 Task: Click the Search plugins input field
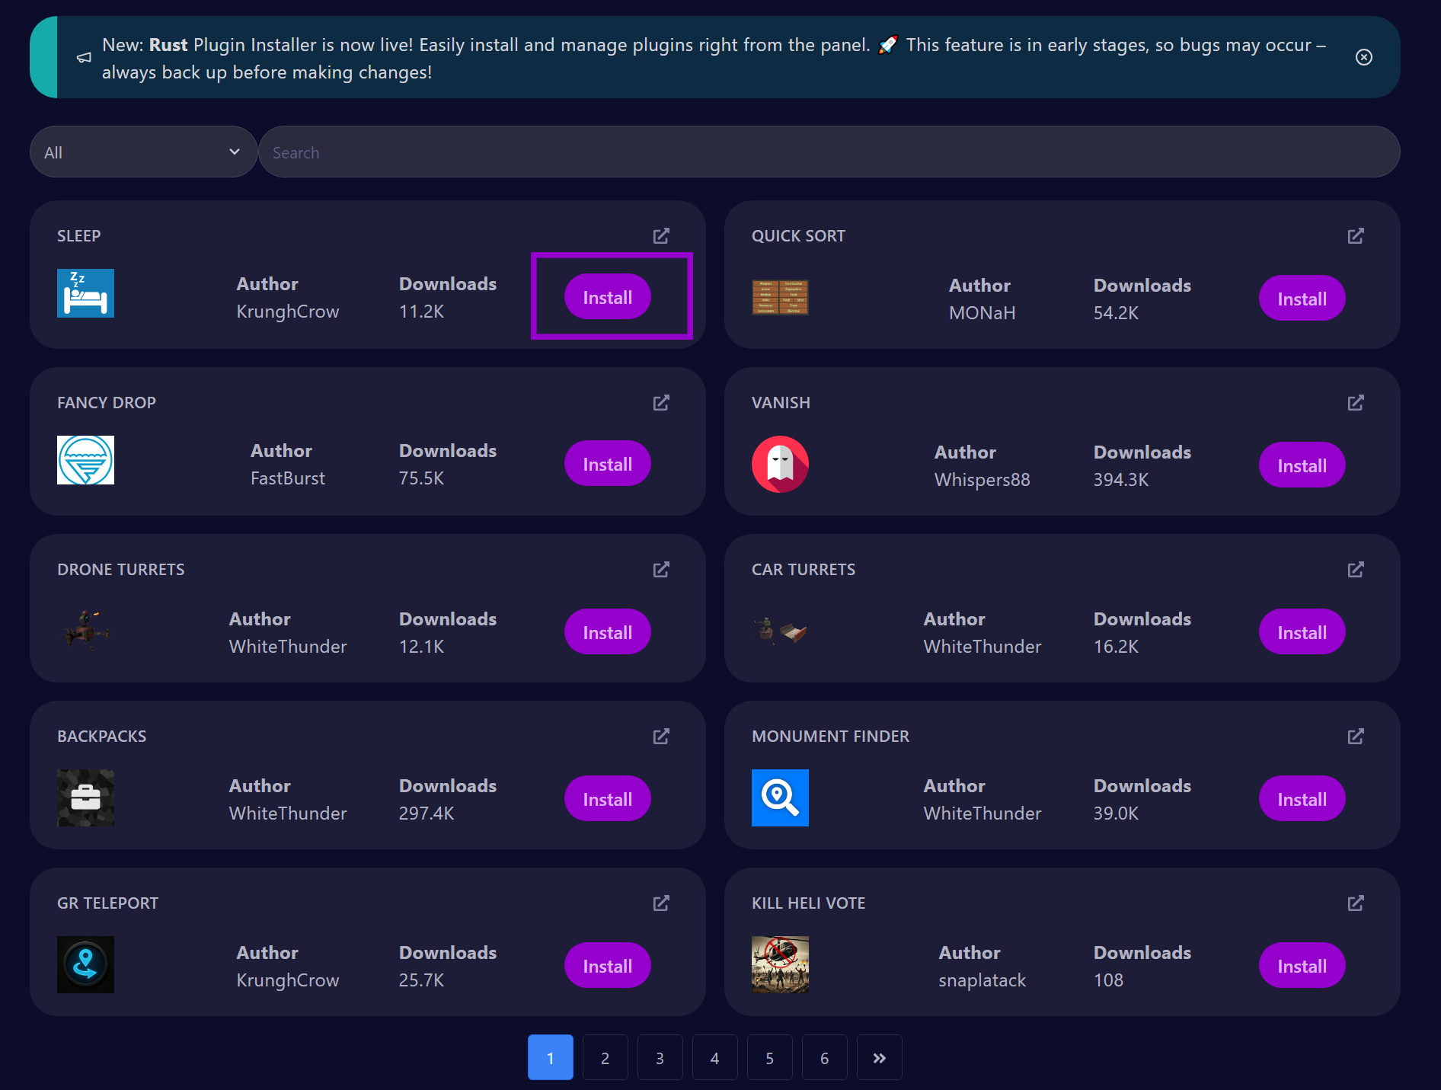829,152
